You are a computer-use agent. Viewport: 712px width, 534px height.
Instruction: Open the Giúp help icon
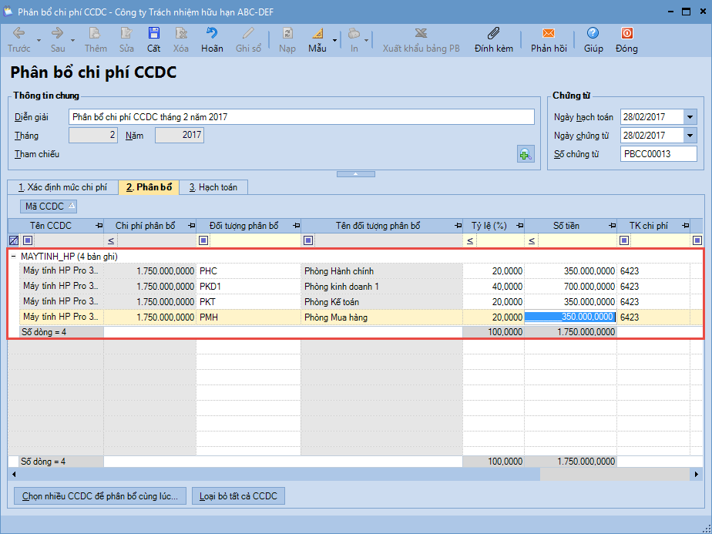click(x=593, y=34)
